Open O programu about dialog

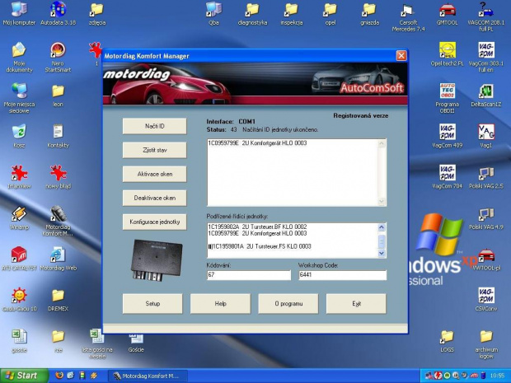(288, 304)
